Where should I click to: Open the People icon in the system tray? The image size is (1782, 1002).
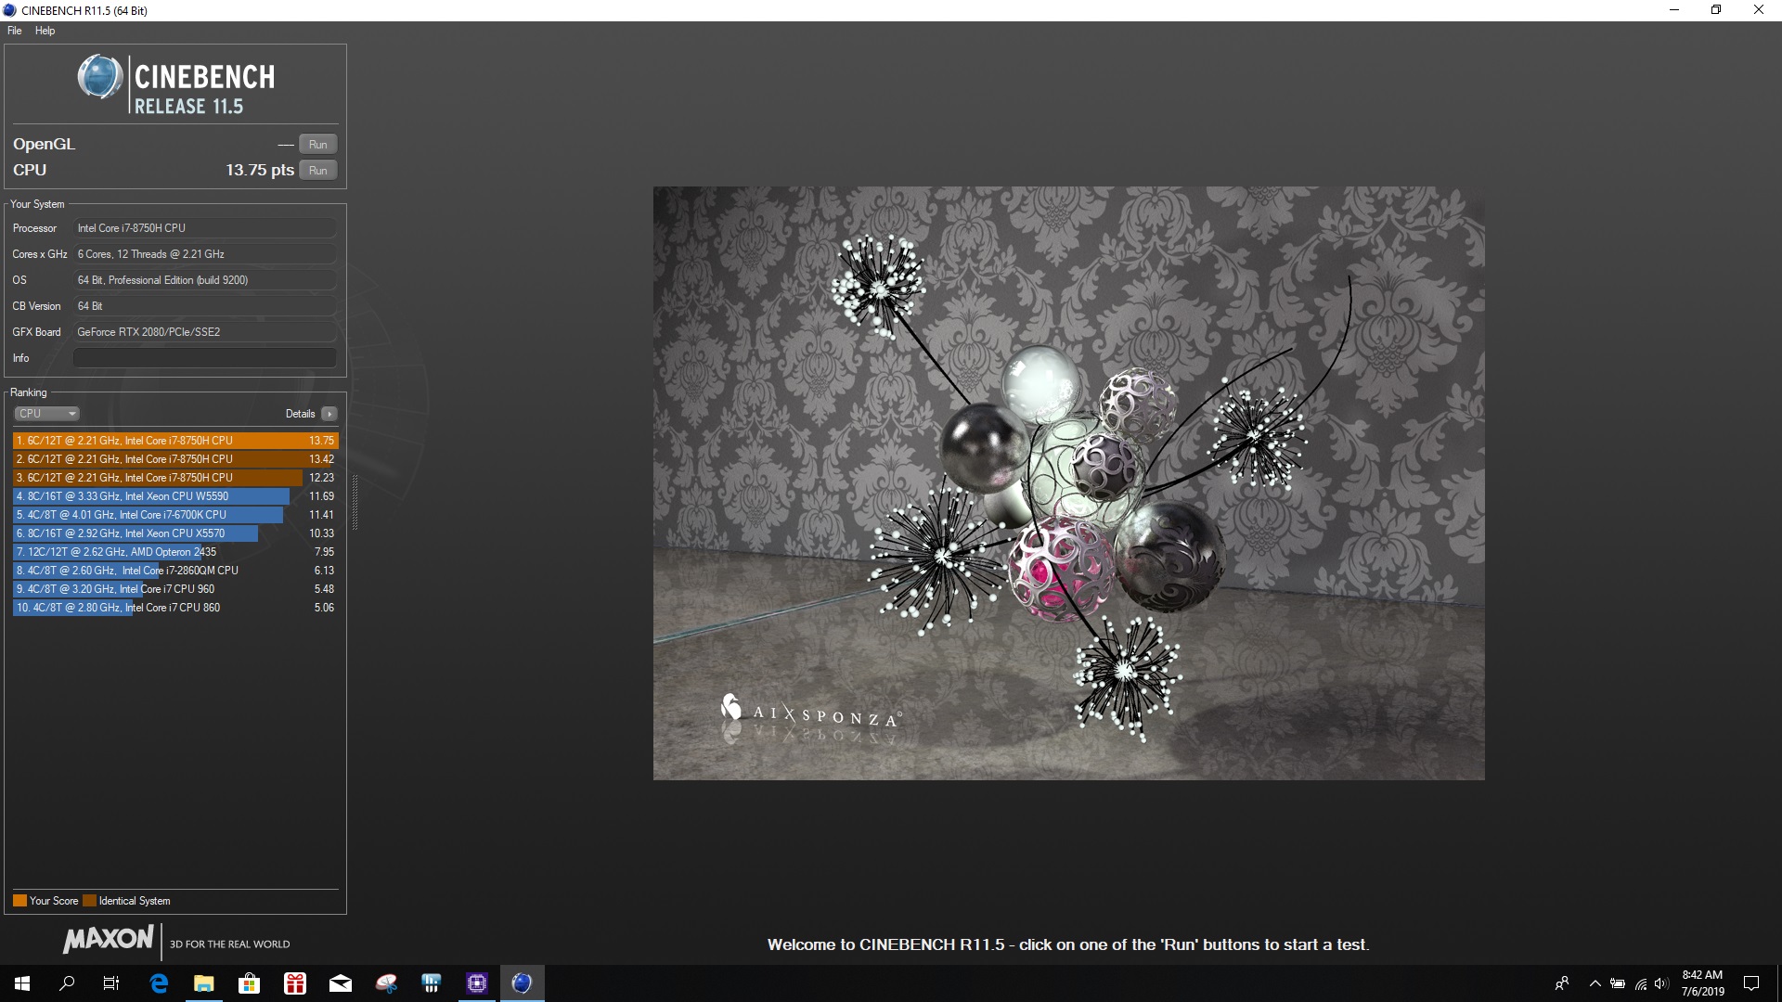pyautogui.click(x=1562, y=983)
